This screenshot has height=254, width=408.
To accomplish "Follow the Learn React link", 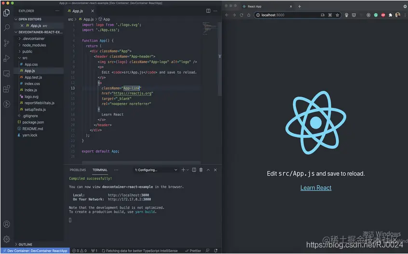I will pyautogui.click(x=316, y=187).
